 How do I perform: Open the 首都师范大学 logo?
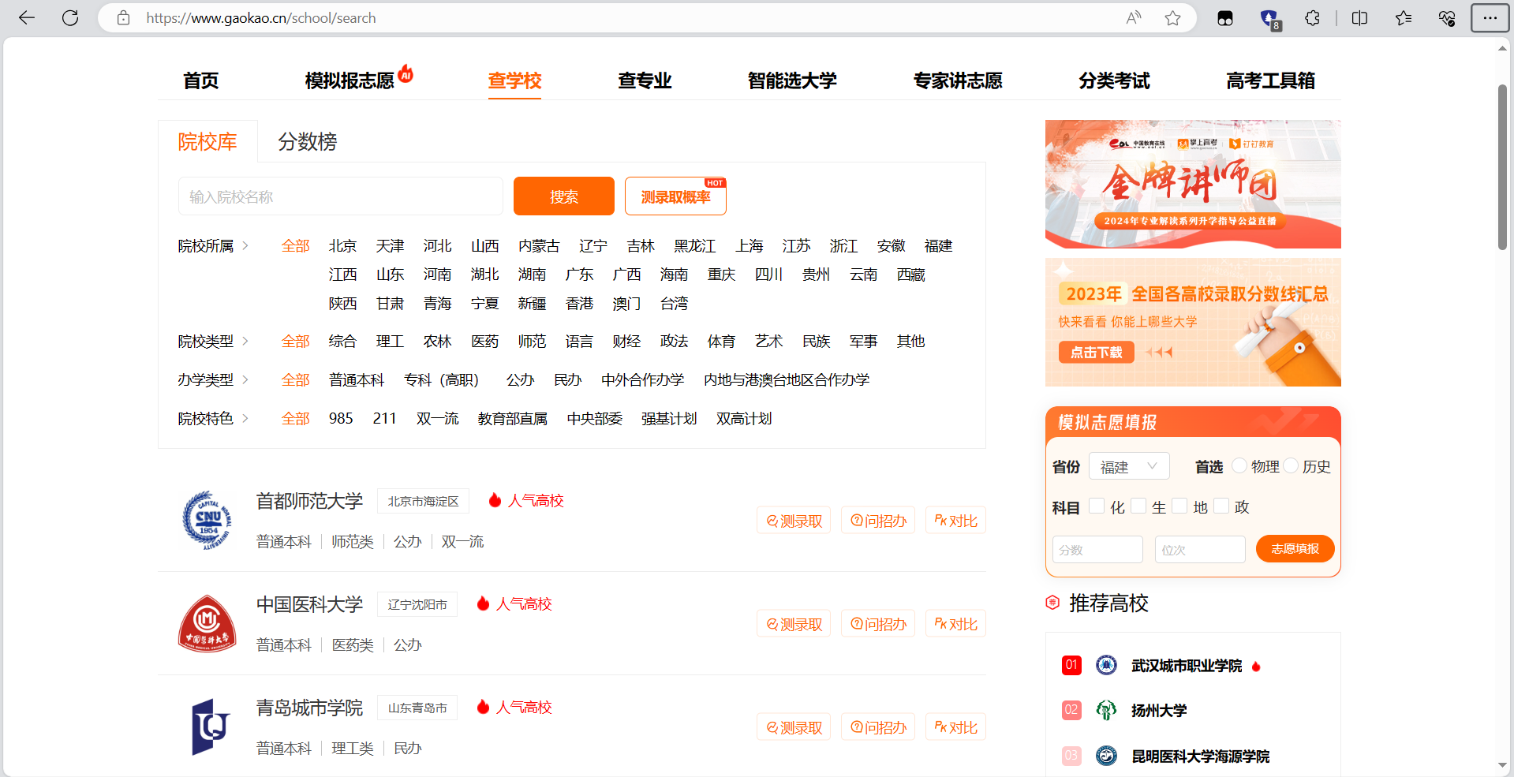[207, 521]
